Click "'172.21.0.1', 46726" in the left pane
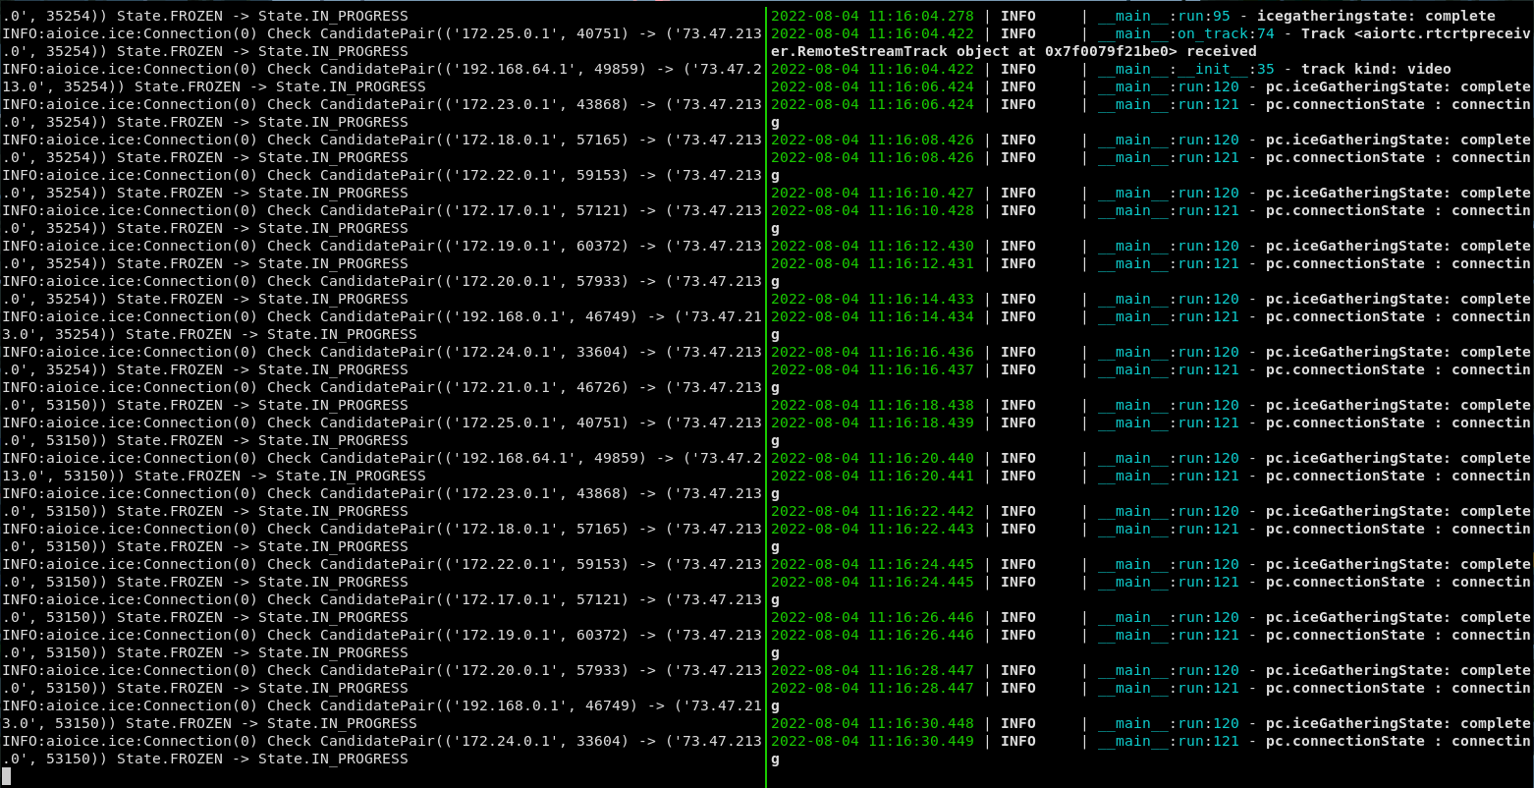Screen dimensions: 1534x788 tap(536, 387)
